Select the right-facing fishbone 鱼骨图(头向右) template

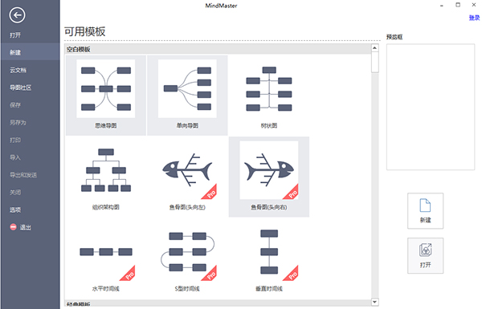[x=269, y=177]
